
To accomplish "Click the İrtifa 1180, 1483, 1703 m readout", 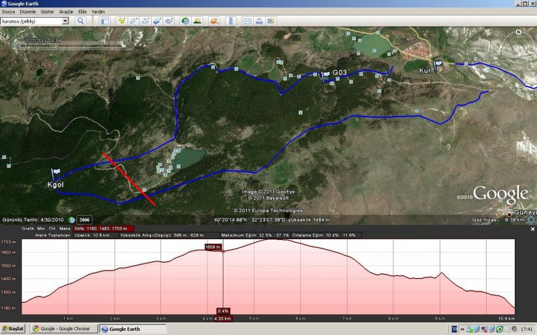I will (x=103, y=228).
